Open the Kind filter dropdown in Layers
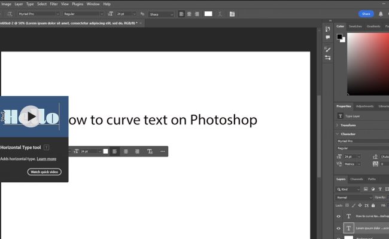389x239 pixels. pos(348,189)
